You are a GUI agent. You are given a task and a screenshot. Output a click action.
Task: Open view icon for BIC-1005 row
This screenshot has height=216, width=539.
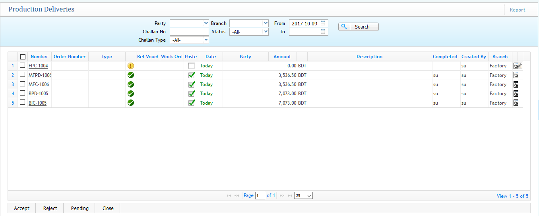pos(516,103)
